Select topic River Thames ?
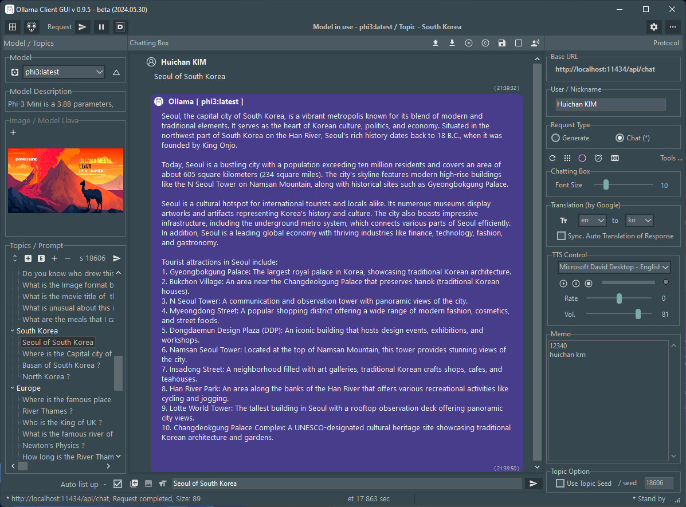The height and width of the screenshot is (507, 686). coord(47,411)
